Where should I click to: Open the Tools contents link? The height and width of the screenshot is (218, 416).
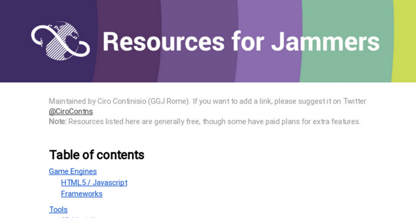coord(58,209)
